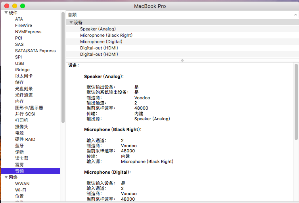299x203 pixels.
Task: Click the Speaker (Analog) 输出通道 label
Action: (96, 103)
